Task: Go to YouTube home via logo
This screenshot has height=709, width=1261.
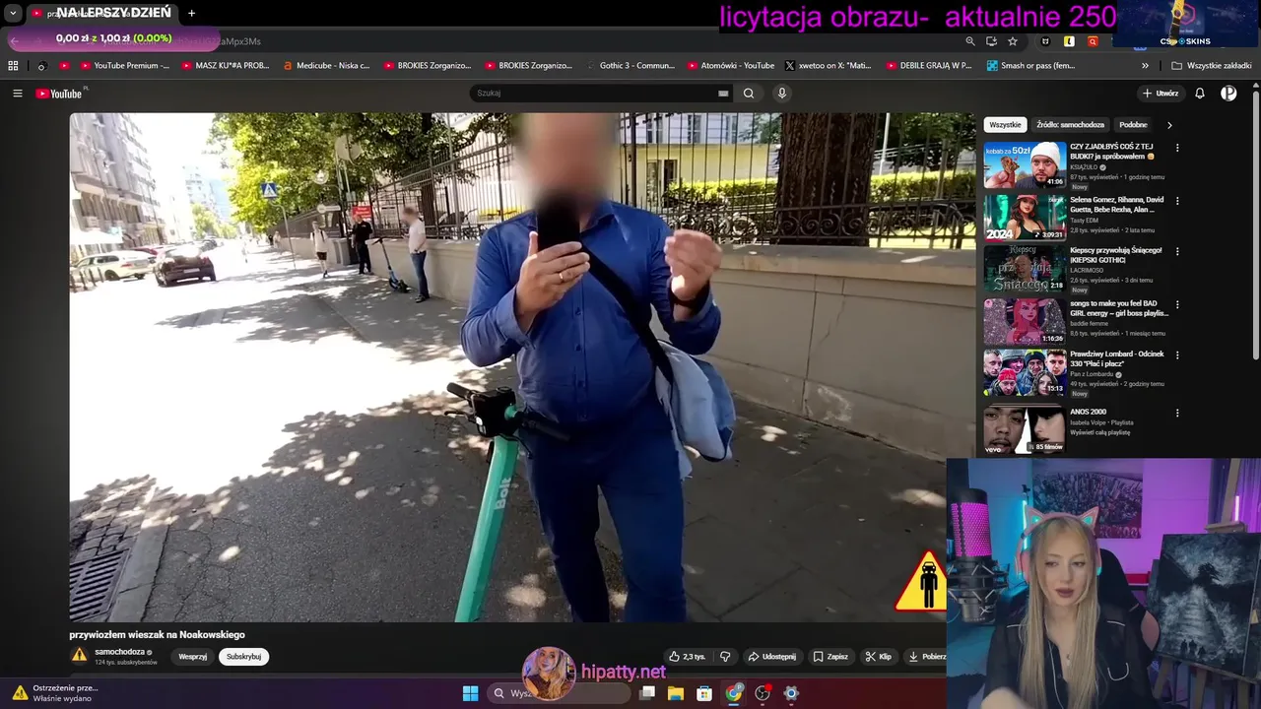Action: 59,94
